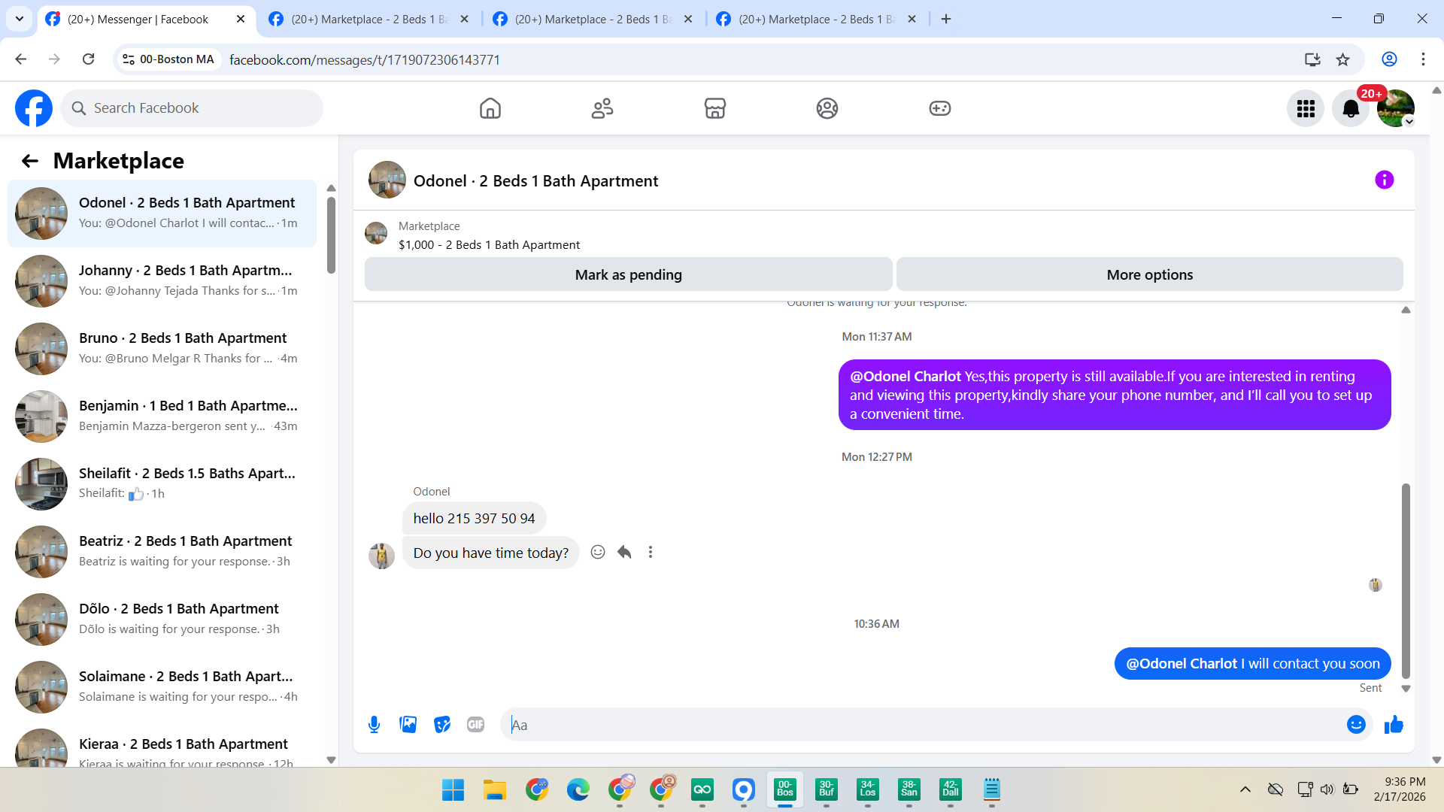This screenshot has height=812, width=1444.
Task: Click the voice clip microphone icon
Action: 374,725
